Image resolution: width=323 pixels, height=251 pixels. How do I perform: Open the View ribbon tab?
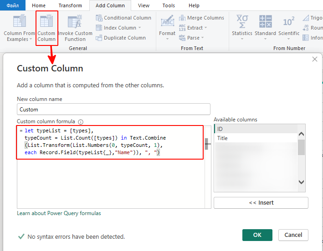click(x=144, y=5)
